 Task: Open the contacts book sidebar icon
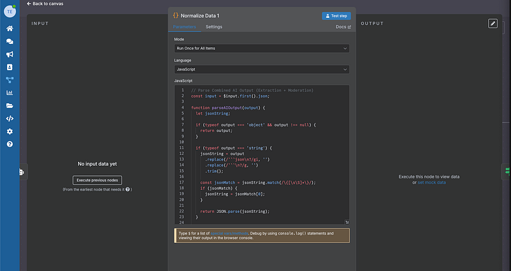point(10,67)
